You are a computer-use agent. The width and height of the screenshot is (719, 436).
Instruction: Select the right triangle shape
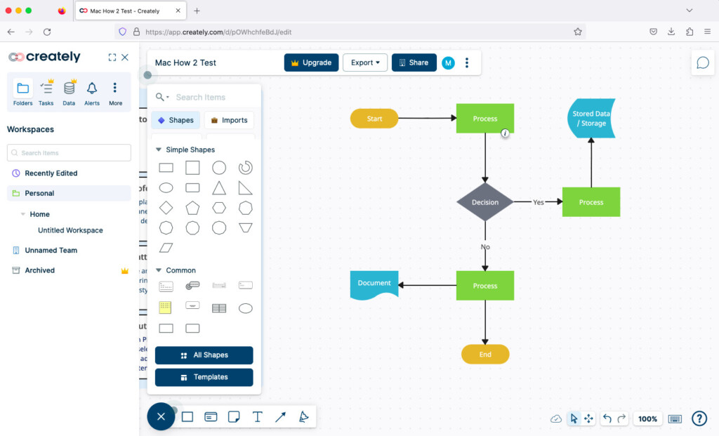[245, 187]
